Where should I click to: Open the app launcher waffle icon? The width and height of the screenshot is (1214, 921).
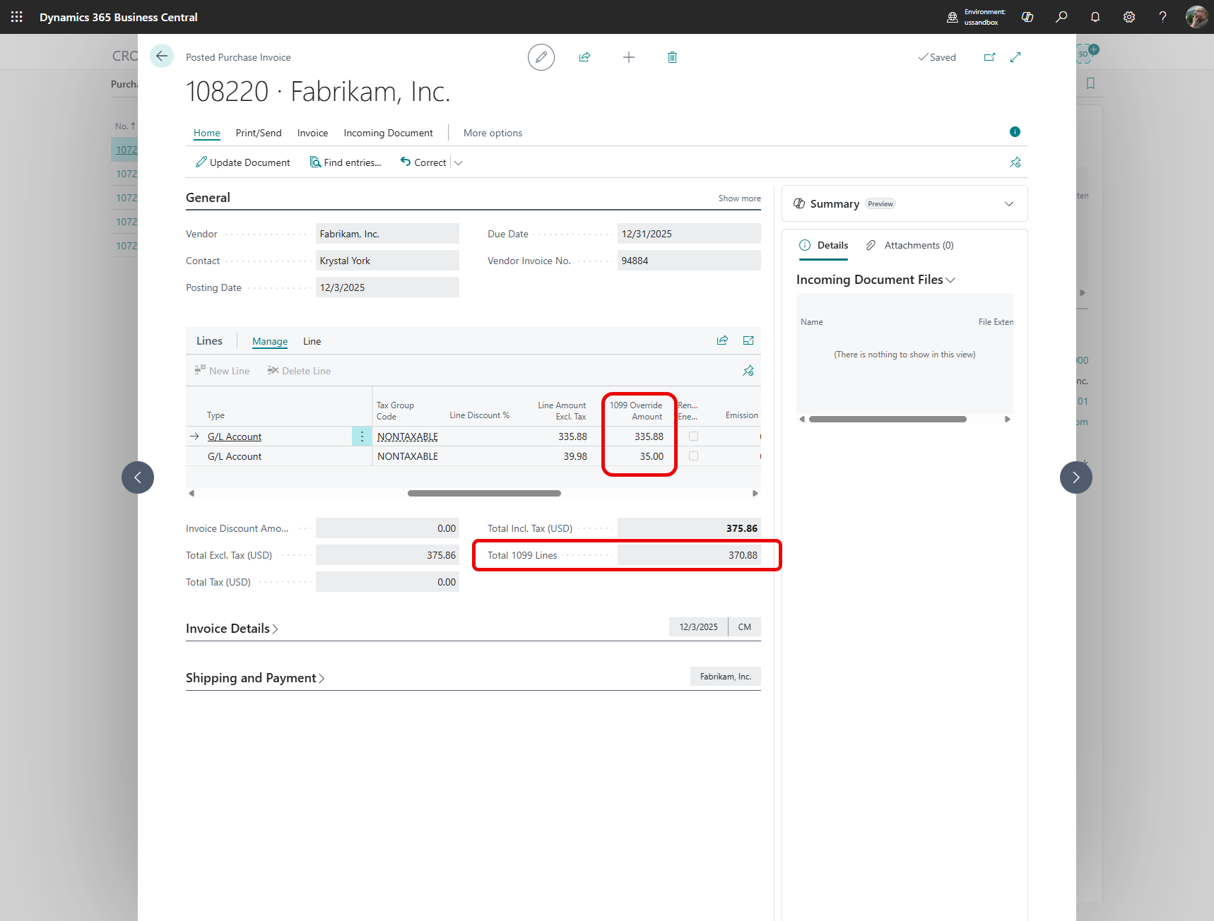(17, 17)
